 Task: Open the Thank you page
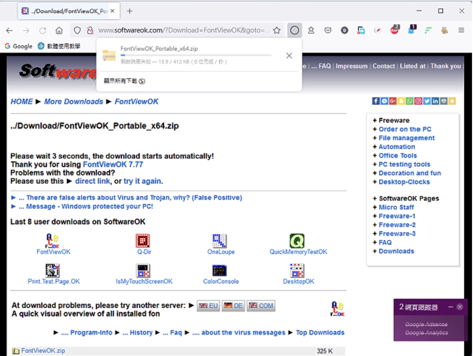point(446,66)
